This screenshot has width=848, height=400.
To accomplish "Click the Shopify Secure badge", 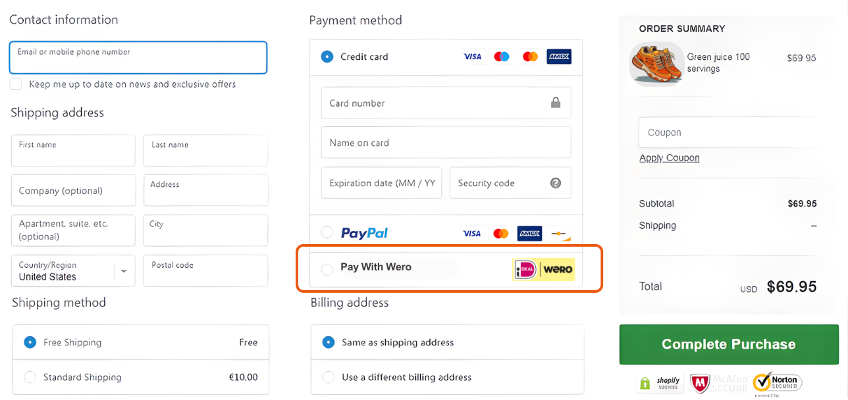I will coord(659,382).
